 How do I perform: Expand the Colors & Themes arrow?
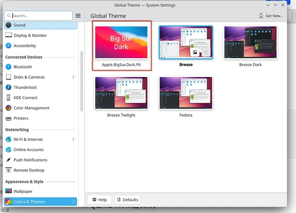point(73,202)
